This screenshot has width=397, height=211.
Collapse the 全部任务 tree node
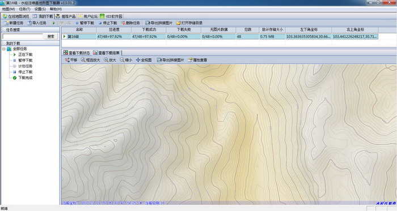pyautogui.click(x=4, y=49)
